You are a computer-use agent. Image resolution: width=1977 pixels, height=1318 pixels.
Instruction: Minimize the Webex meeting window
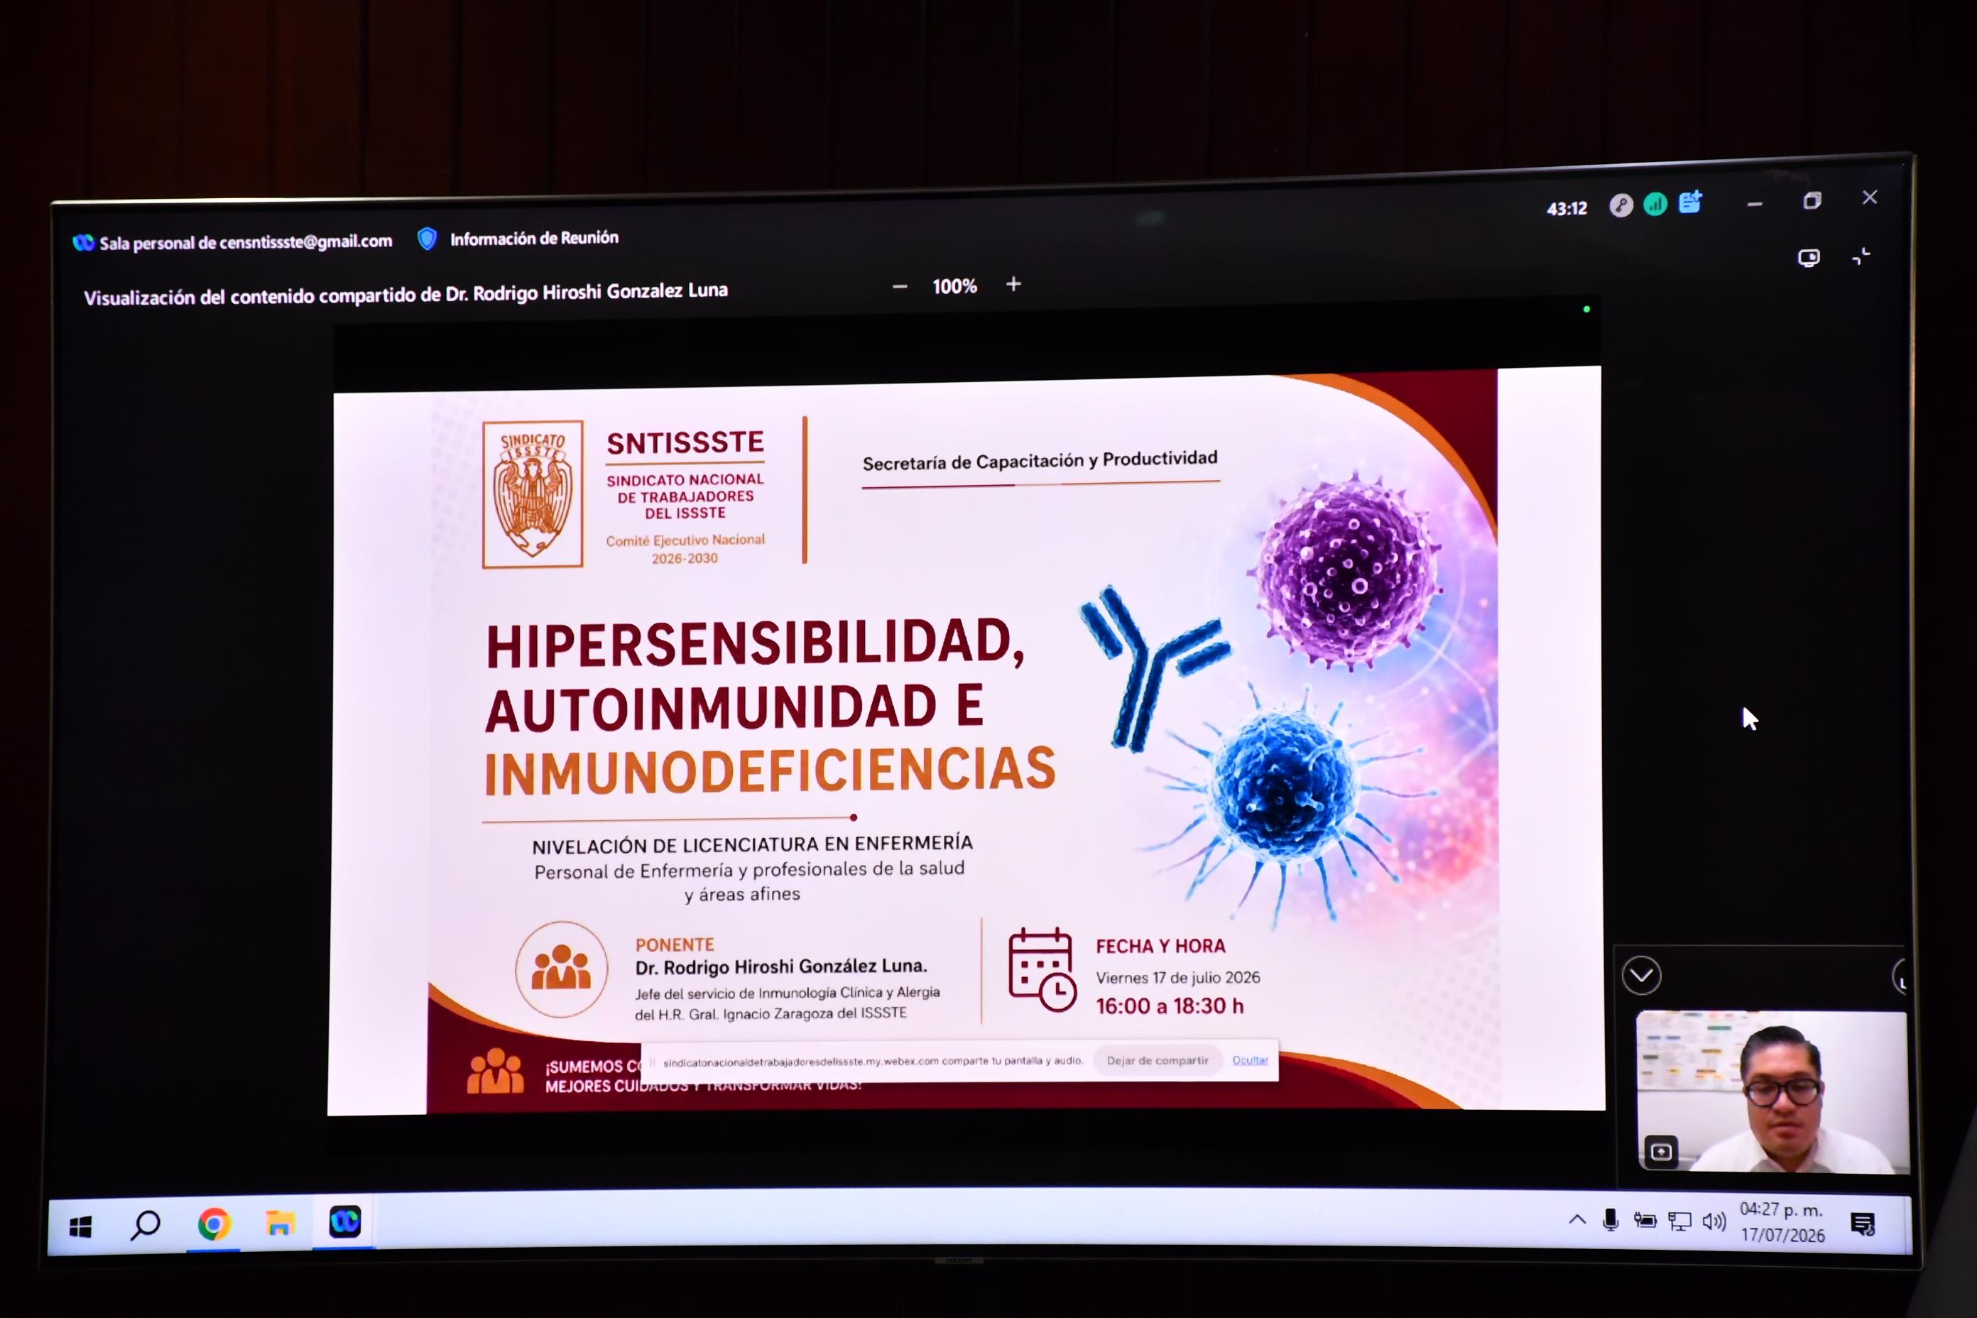pyautogui.click(x=1754, y=205)
